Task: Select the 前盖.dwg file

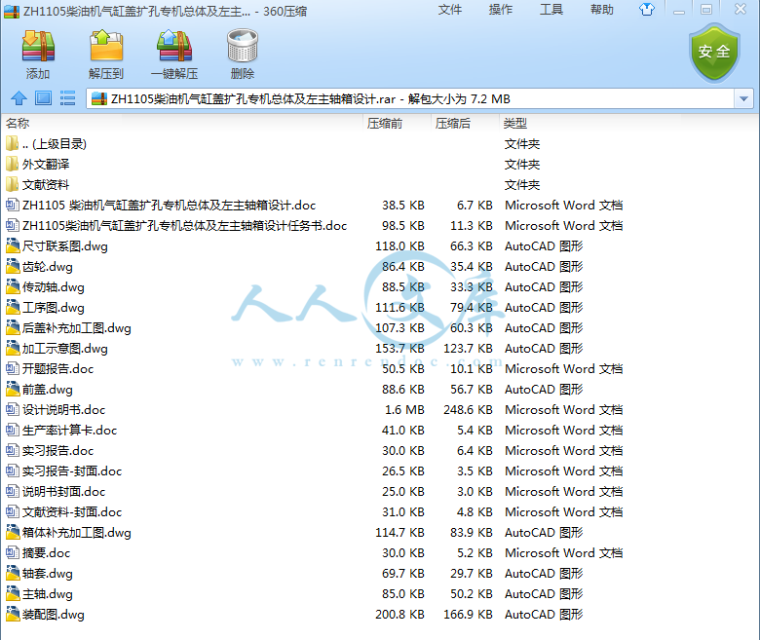Action: (x=380, y=389)
